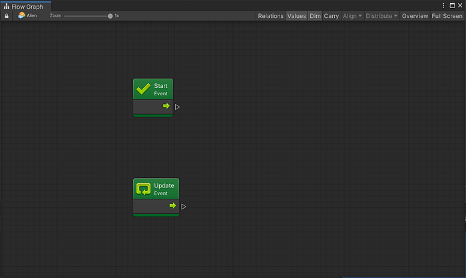Click the green arrow on Start node
The width and height of the screenshot is (466, 278).
tap(166, 106)
